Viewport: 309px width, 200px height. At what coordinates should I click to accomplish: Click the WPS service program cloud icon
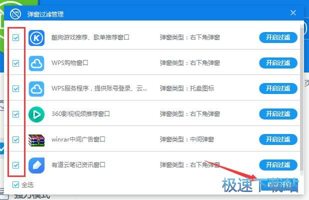[x=36, y=88]
